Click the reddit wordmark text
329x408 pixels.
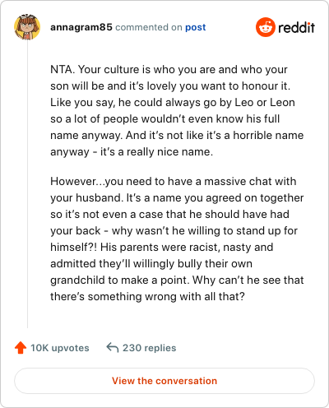(296, 28)
